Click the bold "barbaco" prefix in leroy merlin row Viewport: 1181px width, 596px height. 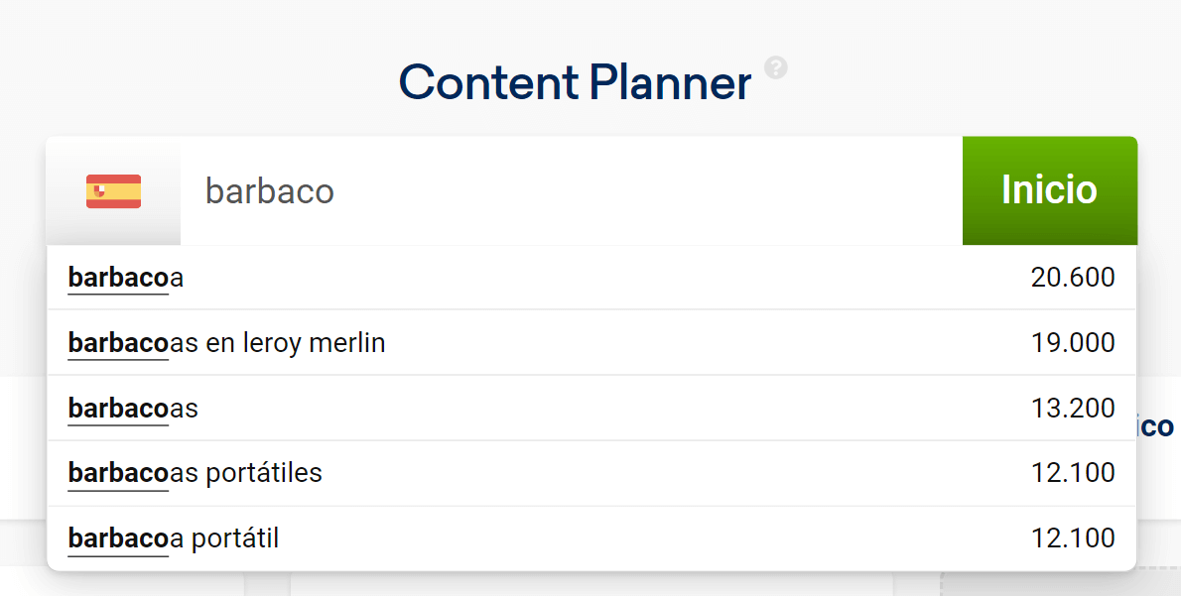coord(118,344)
